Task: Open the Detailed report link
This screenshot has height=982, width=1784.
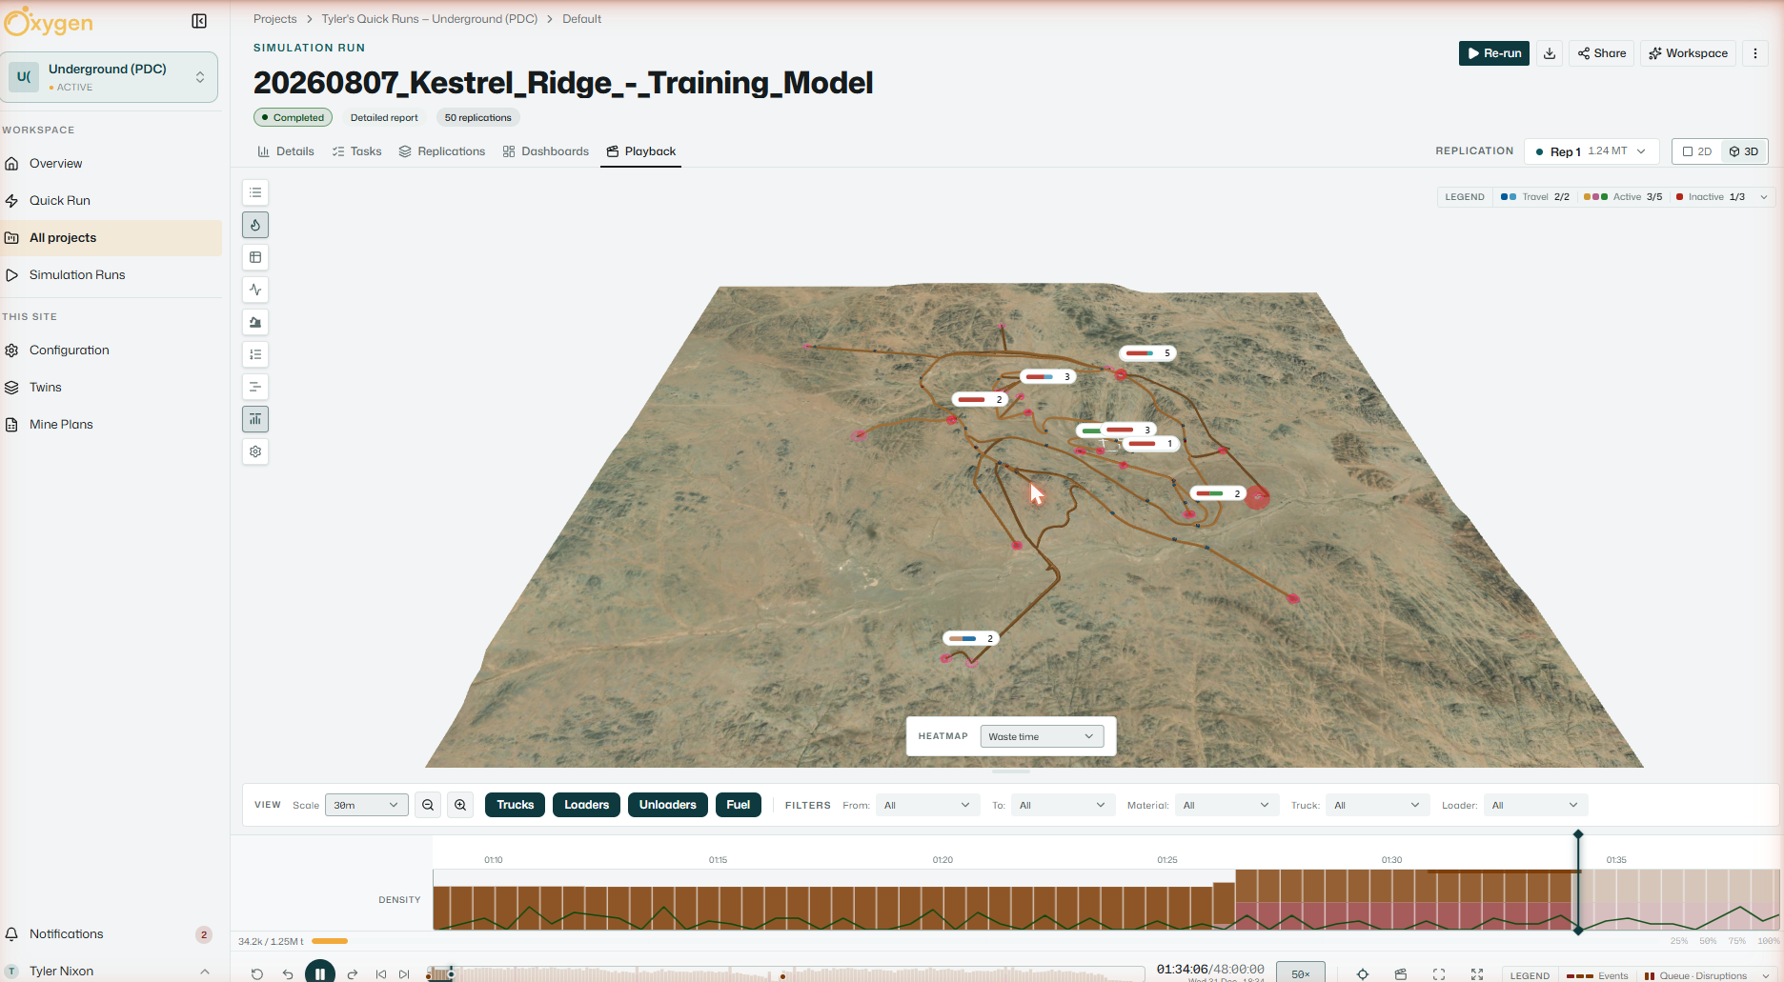Action: pyautogui.click(x=384, y=118)
